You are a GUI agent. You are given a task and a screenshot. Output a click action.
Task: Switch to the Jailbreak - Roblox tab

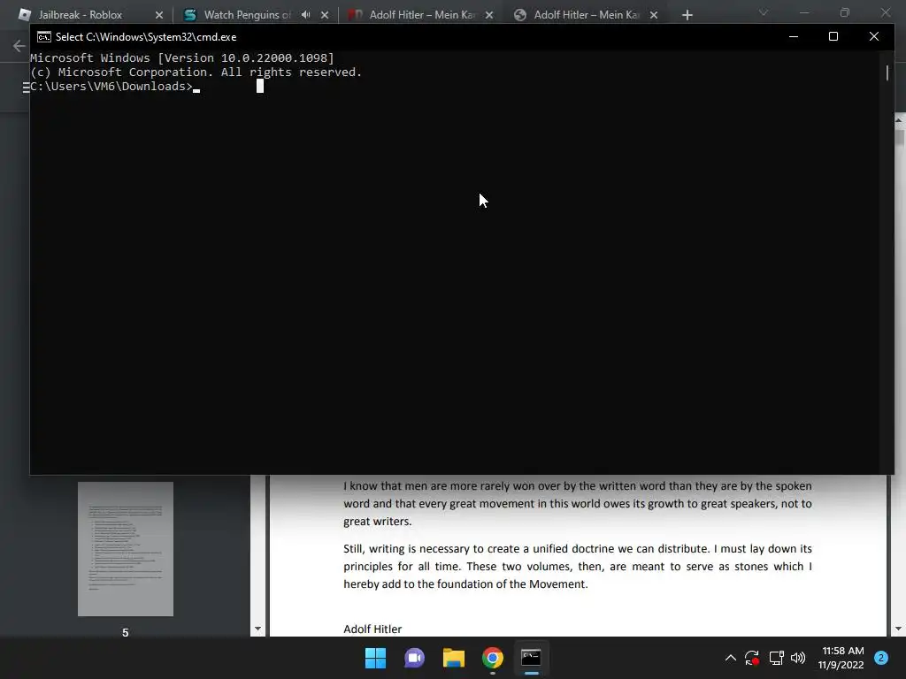tap(81, 15)
